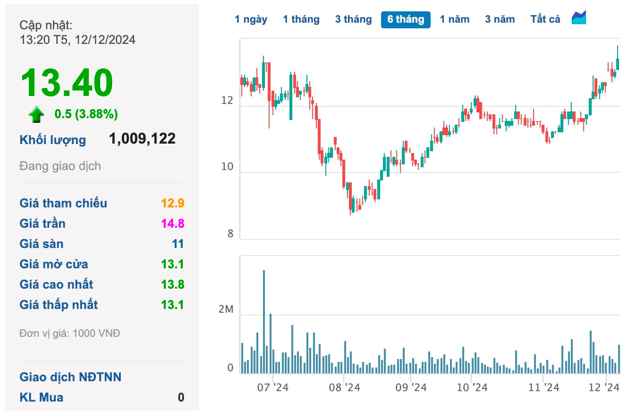
Task: Click the Giá trần value 14.8
Action: click(172, 223)
